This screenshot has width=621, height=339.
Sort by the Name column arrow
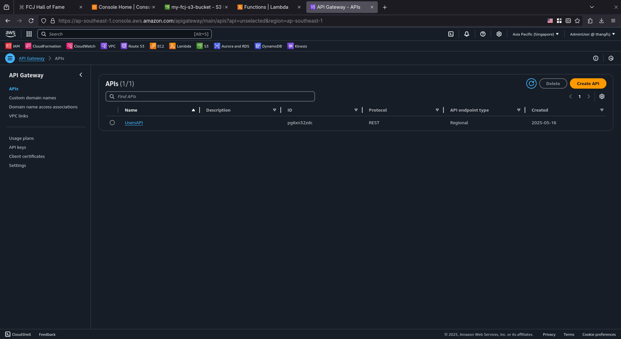tap(193, 110)
